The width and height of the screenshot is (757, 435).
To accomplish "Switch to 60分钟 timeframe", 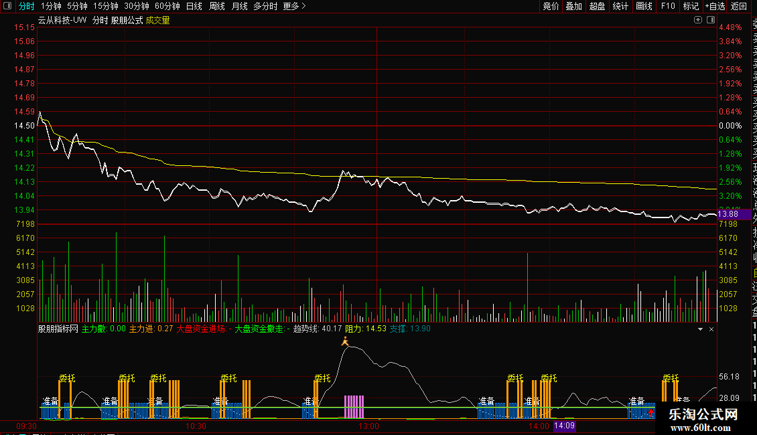I will [167, 6].
